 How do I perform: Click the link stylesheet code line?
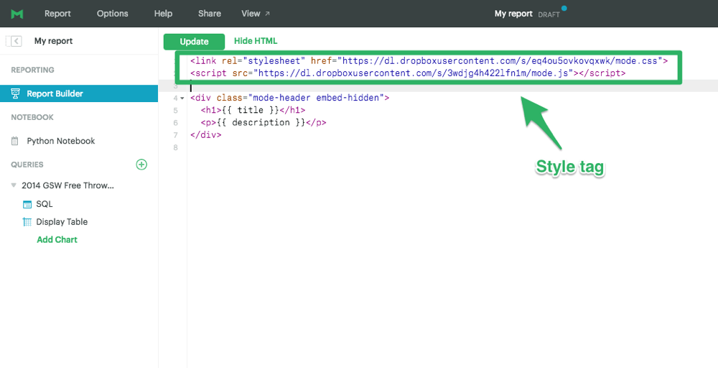[429, 61]
